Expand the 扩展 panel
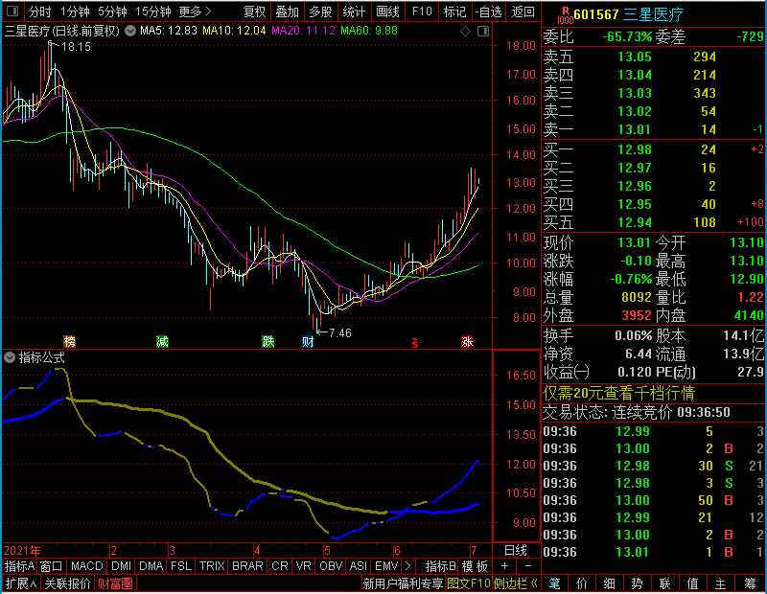 pos(21,583)
